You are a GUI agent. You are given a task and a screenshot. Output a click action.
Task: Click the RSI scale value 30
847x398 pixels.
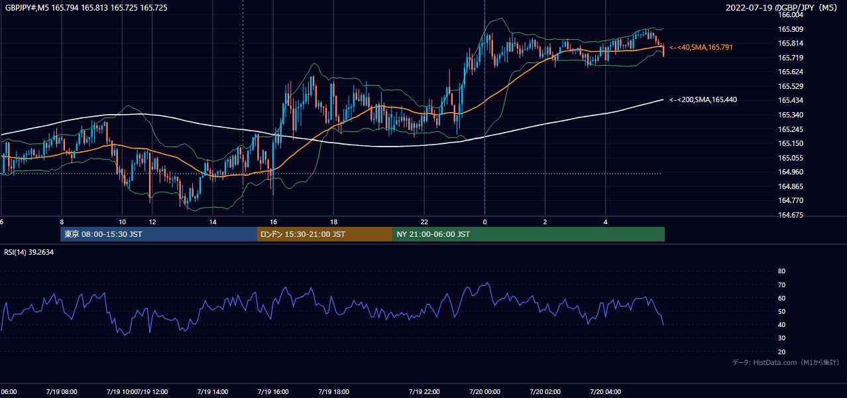(x=781, y=338)
